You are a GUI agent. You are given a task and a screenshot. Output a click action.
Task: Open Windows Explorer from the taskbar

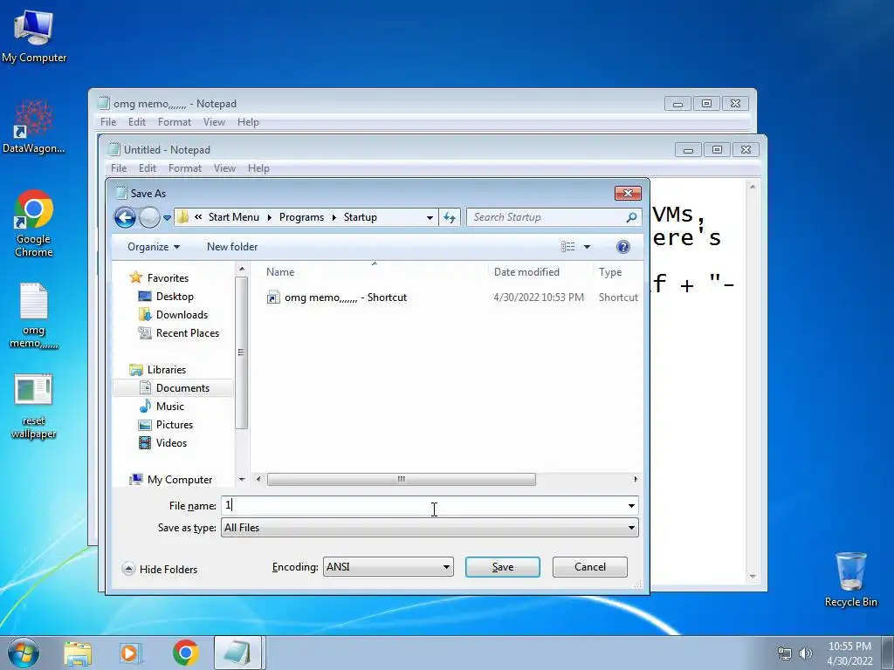tap(78, 653)
